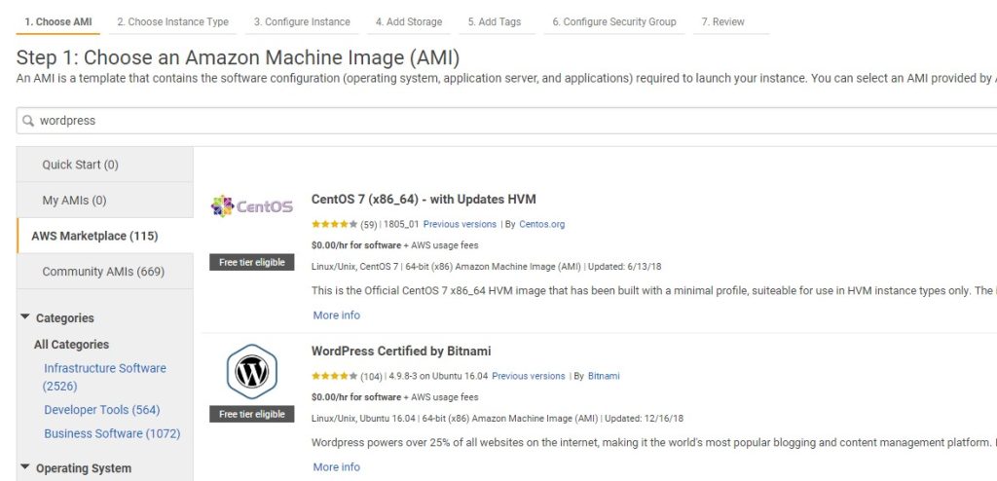The width and height of the screenshot is (997, 481).
Task: Switch to 6. Configure Security Group tab
Action: pos(613,21)
